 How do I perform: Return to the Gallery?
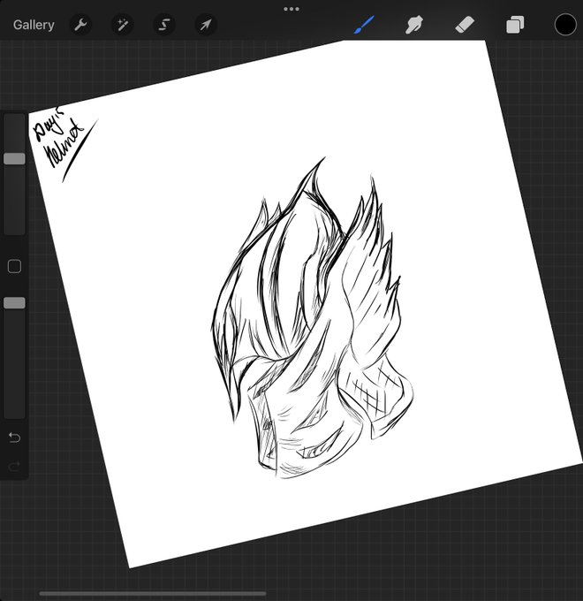point(34,25)
